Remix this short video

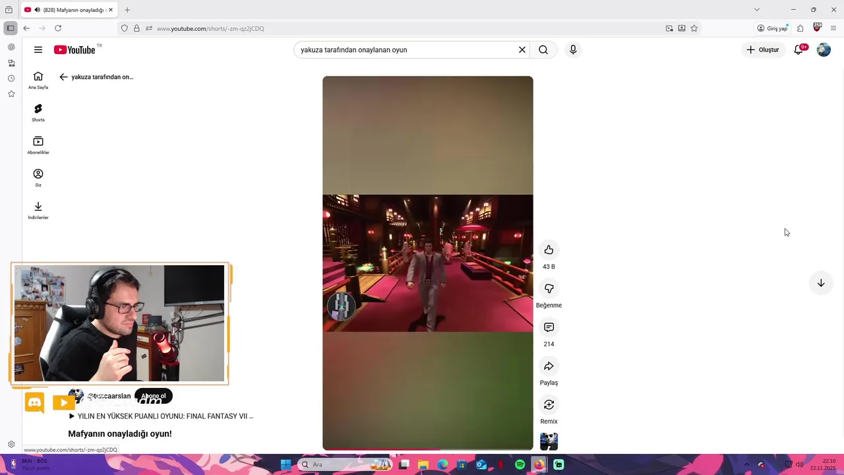[549, 404]
